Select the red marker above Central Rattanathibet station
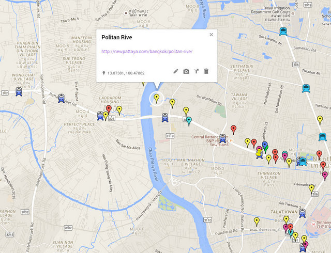 (x=233, y=130)
